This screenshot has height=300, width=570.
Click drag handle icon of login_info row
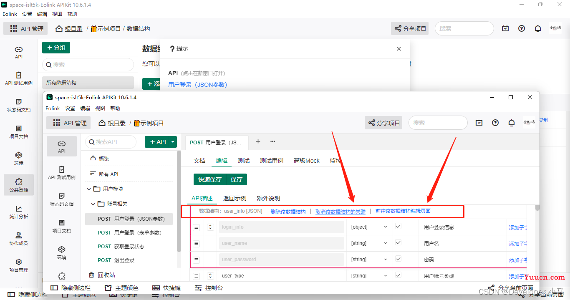pos(197,227)
